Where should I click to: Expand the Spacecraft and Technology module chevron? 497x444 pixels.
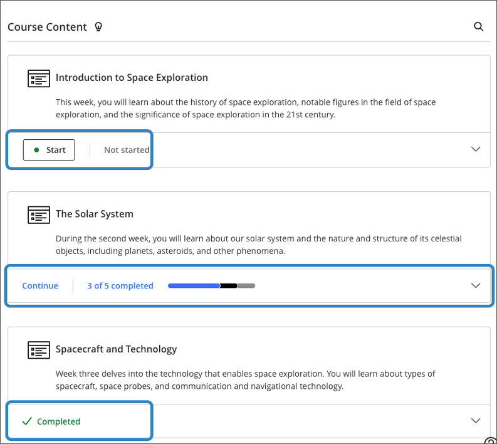coord(476,421)
